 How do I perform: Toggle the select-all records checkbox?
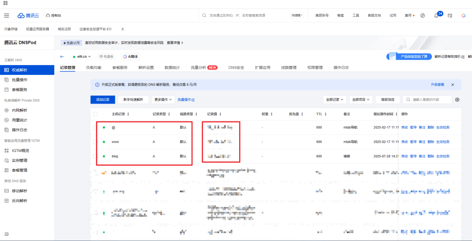(95, 114)
